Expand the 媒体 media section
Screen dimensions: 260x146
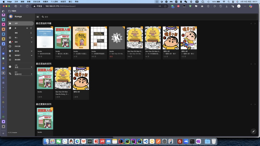pyautogui.click(x=21, y=42)
